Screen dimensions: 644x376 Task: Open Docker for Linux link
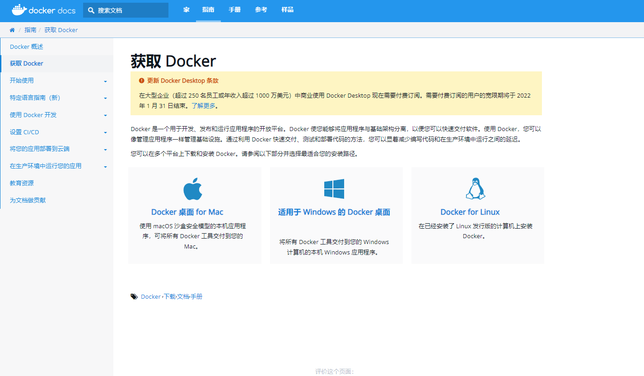[470, 212]
